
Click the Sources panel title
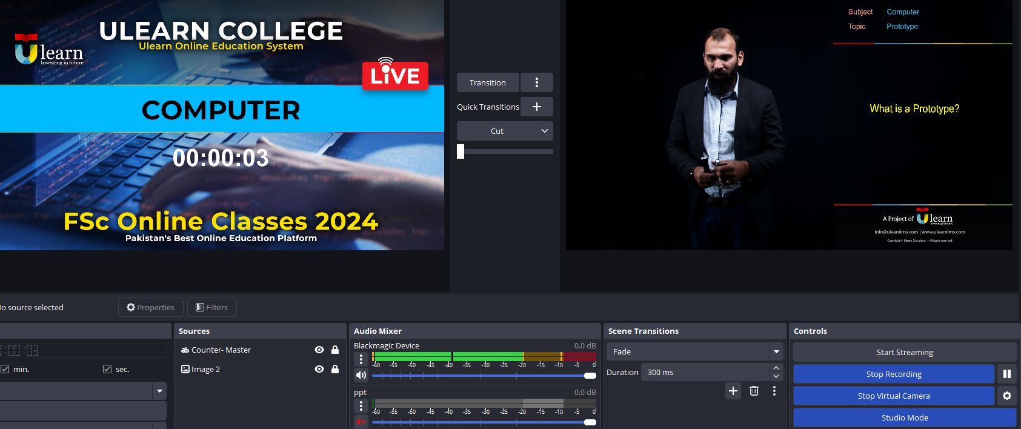(194, 331)
